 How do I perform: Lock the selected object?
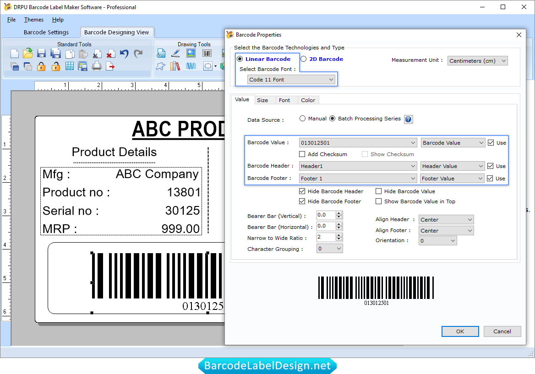click(41, 66)
